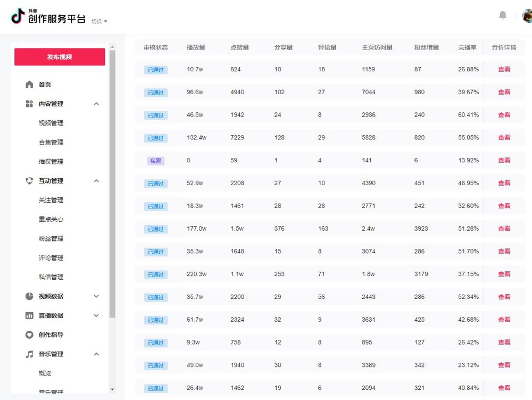Open 关注管理 menu item
532x400 pixels.
pos(51,200)
